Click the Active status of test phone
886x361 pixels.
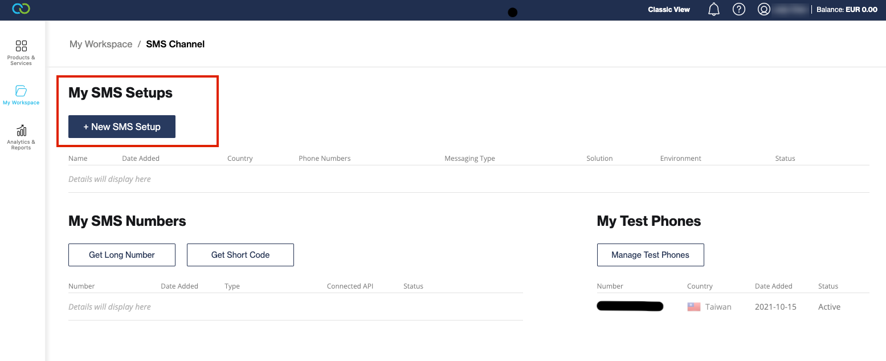[829, 307]
